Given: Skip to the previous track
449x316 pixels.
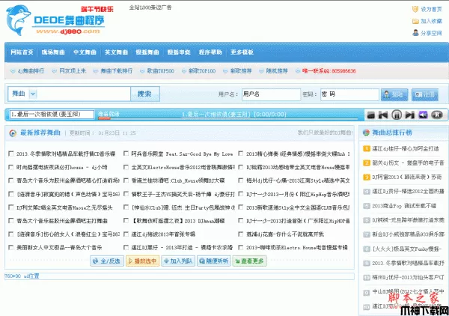Looking at the screenshot, I should pyautogui.click(x=383, y=115).
